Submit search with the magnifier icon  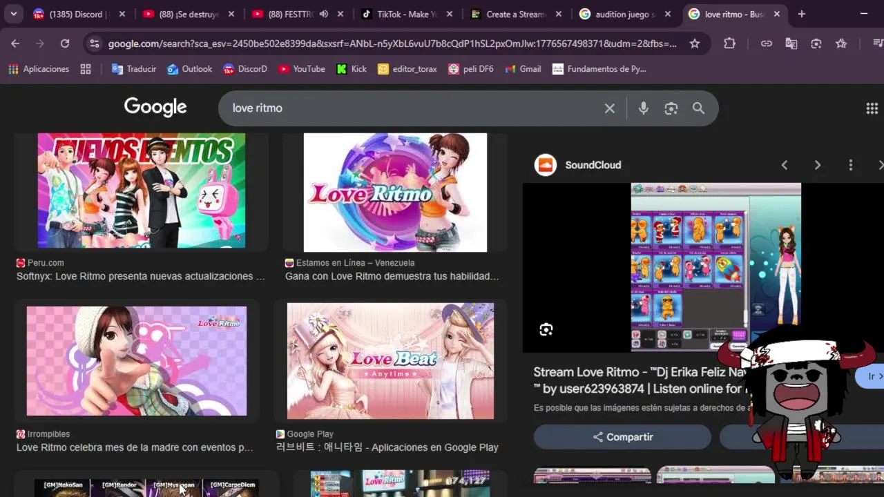(x=698, y=108)
